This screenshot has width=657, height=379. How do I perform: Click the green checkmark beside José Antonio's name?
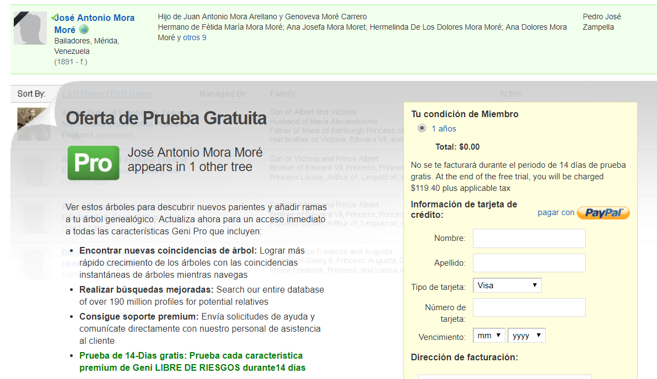pos(53,18)
